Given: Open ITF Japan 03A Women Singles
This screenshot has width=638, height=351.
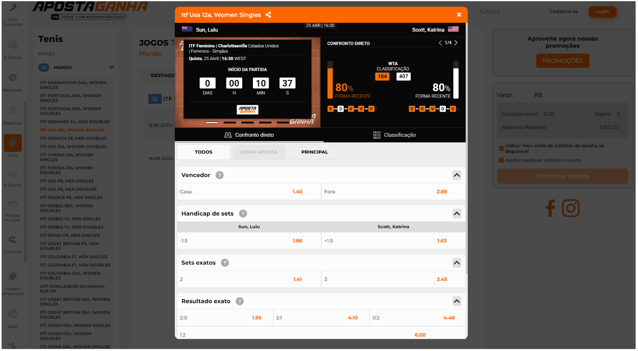Looking at the screenshot, I should [75, 326].
